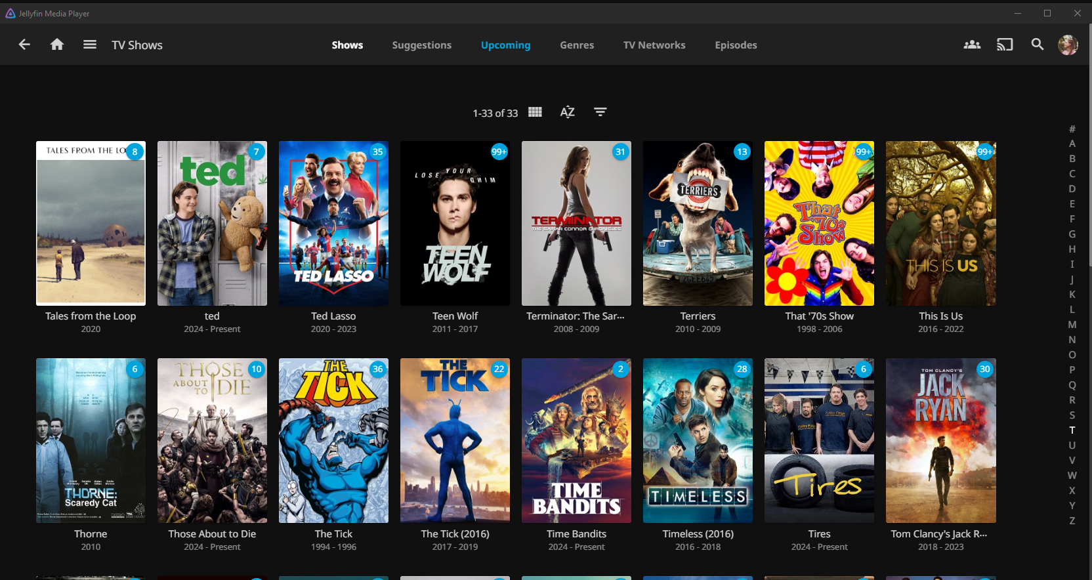
Task: Open the SyncPlay group icon
Action: click(x=971, y=45)
